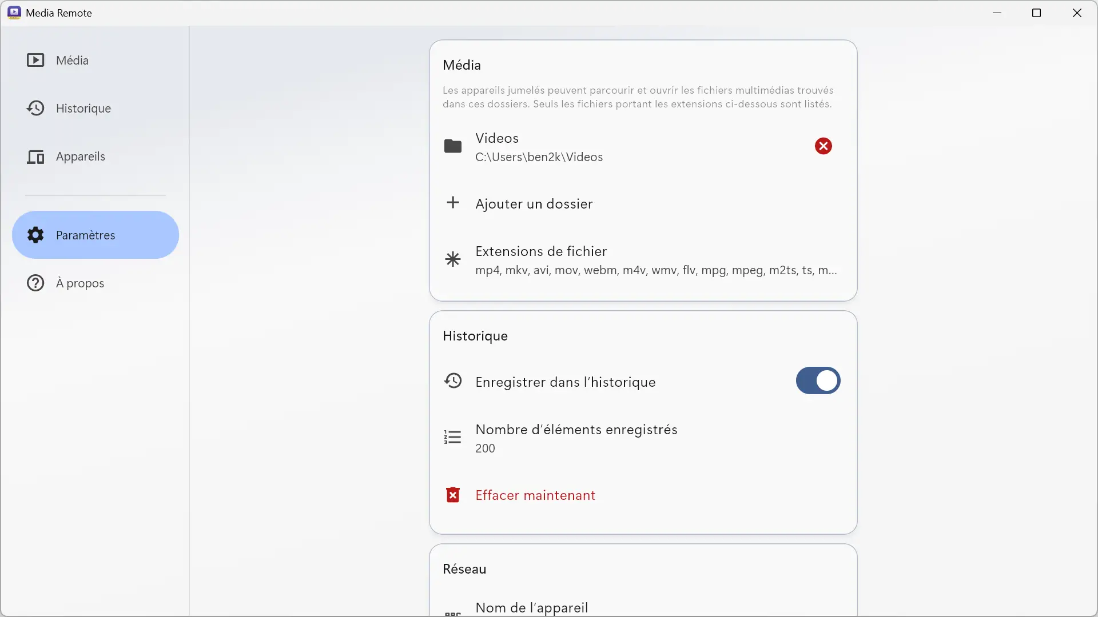
Task: Click the Appareils devices icon in sidebar
Action: (35, 157)
